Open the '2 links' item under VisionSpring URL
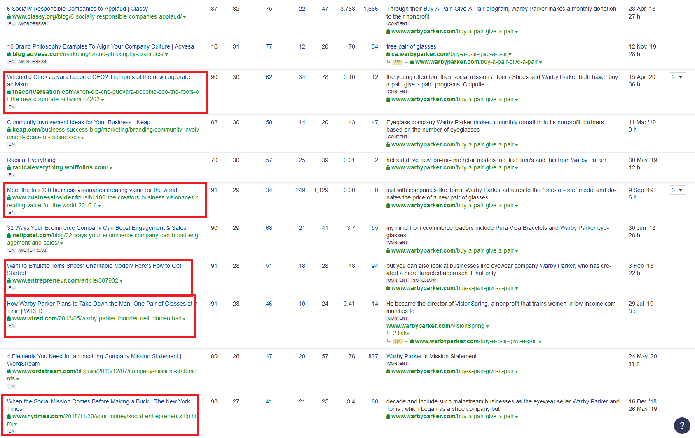The height and width of the screenshot is (438, 695). [401, 334]
